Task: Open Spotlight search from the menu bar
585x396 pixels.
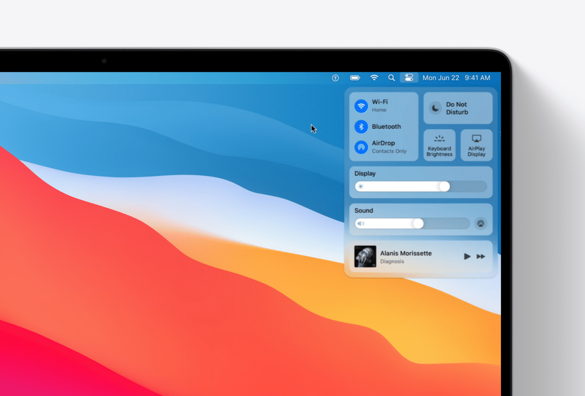Action: tap(391, 77)
